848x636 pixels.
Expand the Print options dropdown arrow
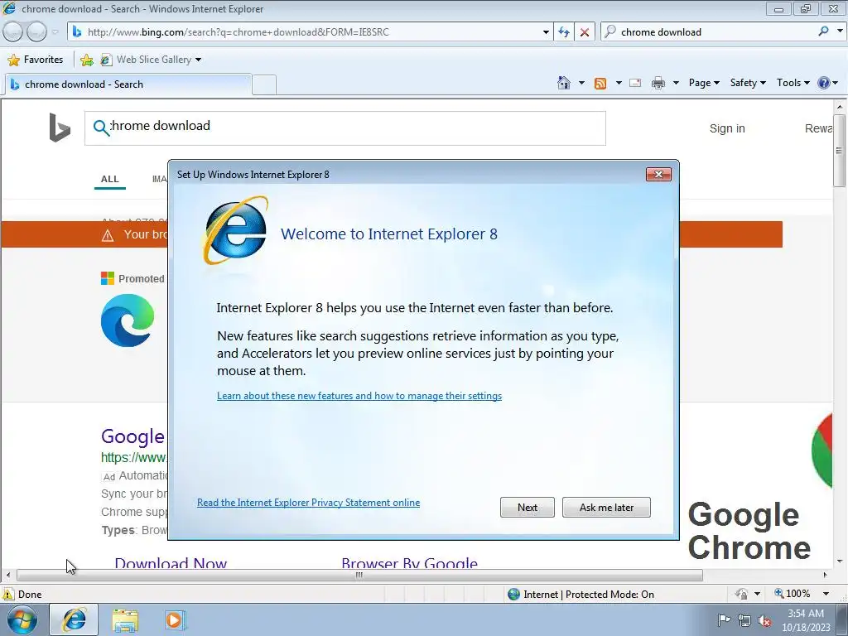pos(676,83)
